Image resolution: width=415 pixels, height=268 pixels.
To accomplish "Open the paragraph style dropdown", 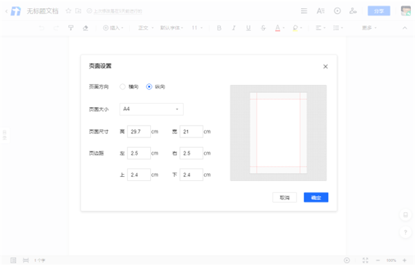I will point(146,28).
